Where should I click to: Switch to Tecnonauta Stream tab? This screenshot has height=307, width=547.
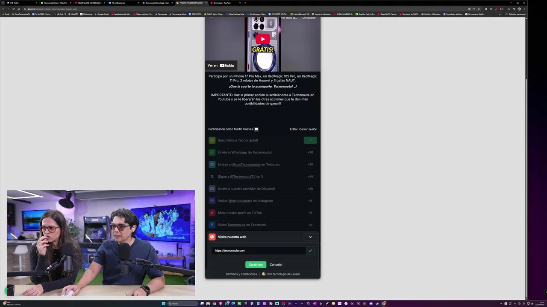click(56, 3)
